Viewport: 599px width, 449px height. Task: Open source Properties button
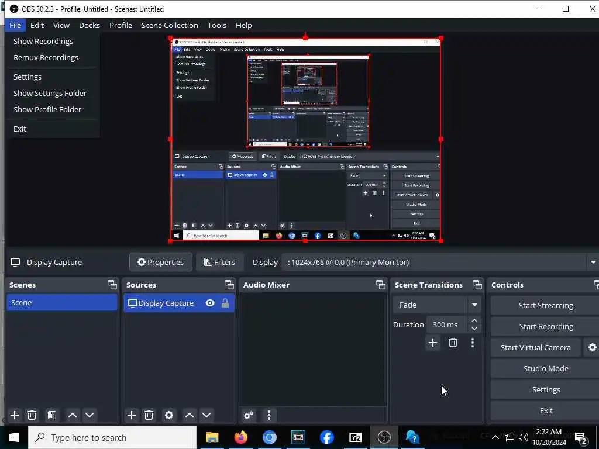click(161, 263)
